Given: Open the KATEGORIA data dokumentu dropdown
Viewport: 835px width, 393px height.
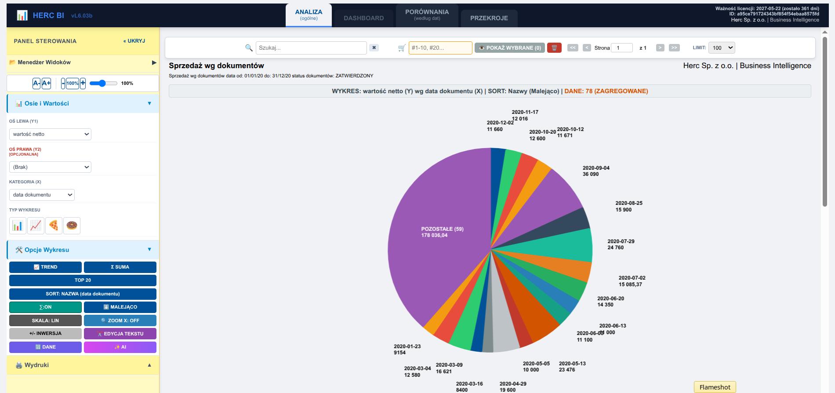Looking at the screenshot, I should click(x=42, y=195).
